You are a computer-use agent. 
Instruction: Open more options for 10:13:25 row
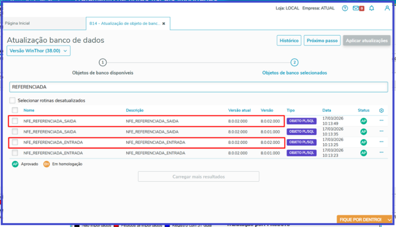(x=381, y=141)
